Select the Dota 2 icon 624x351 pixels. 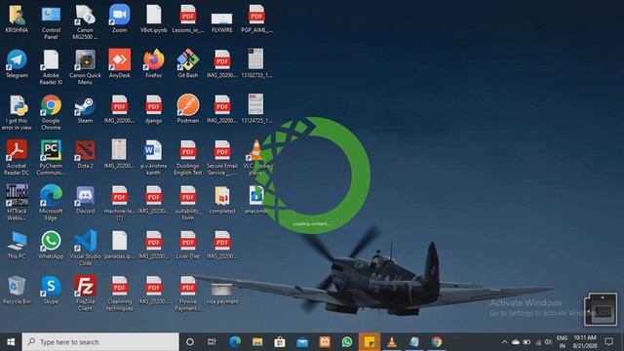coord(85,154)
